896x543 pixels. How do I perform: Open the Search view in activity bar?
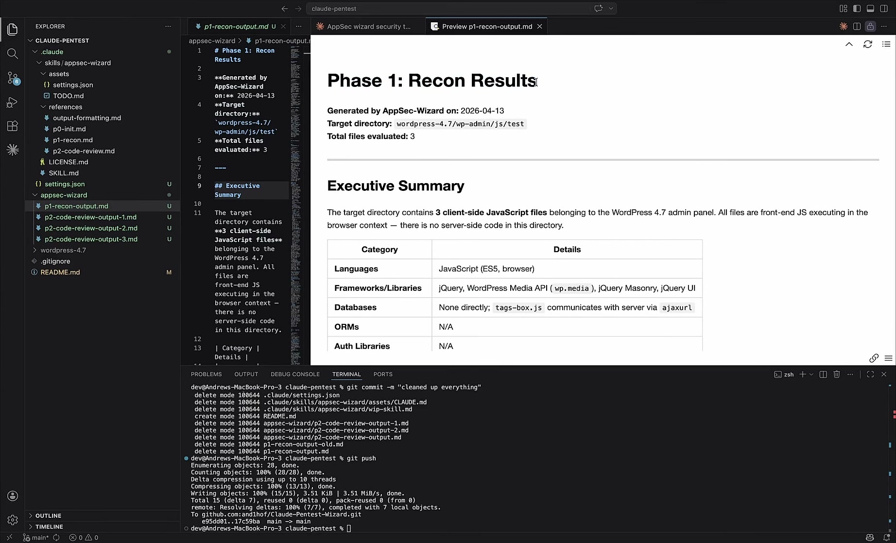(x=13, y=53)
